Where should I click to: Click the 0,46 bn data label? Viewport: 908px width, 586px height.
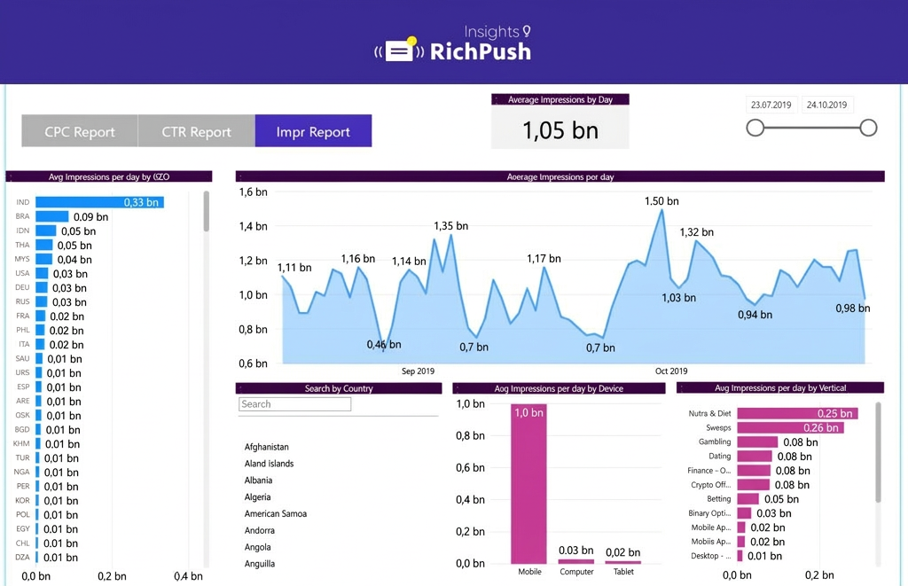point(383,345)
